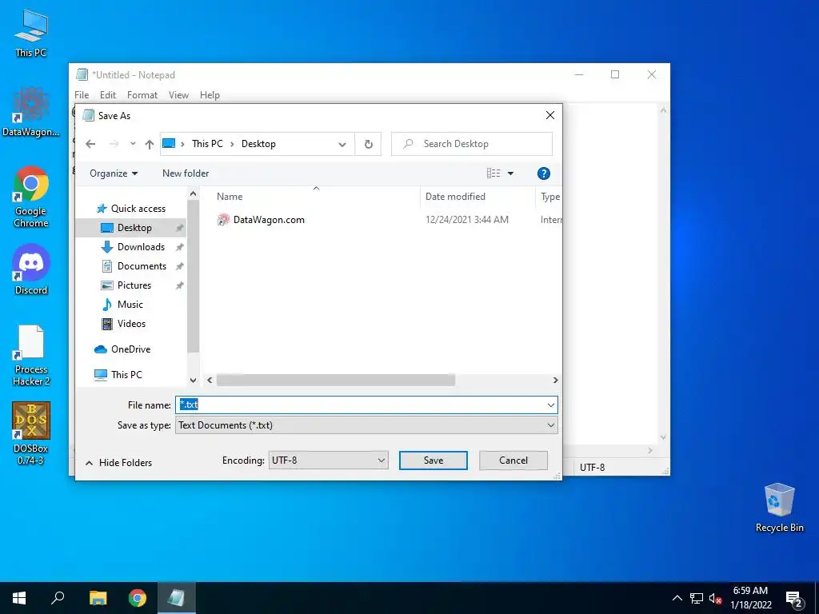The width and height of the screenshot is (819, 614).
Task: Show hidden system tray icons
Action: pos(677,598)
